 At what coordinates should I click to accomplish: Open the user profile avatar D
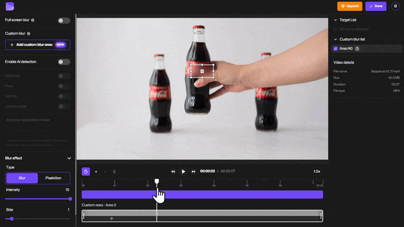coord(395,6)
